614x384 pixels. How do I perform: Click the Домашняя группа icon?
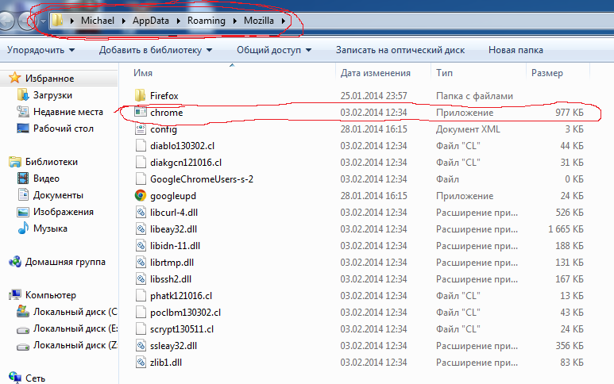pyautogui.click(x=15, y=262)
